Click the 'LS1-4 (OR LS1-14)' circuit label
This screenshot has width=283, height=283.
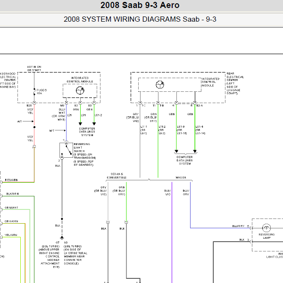tap(200, 130)
